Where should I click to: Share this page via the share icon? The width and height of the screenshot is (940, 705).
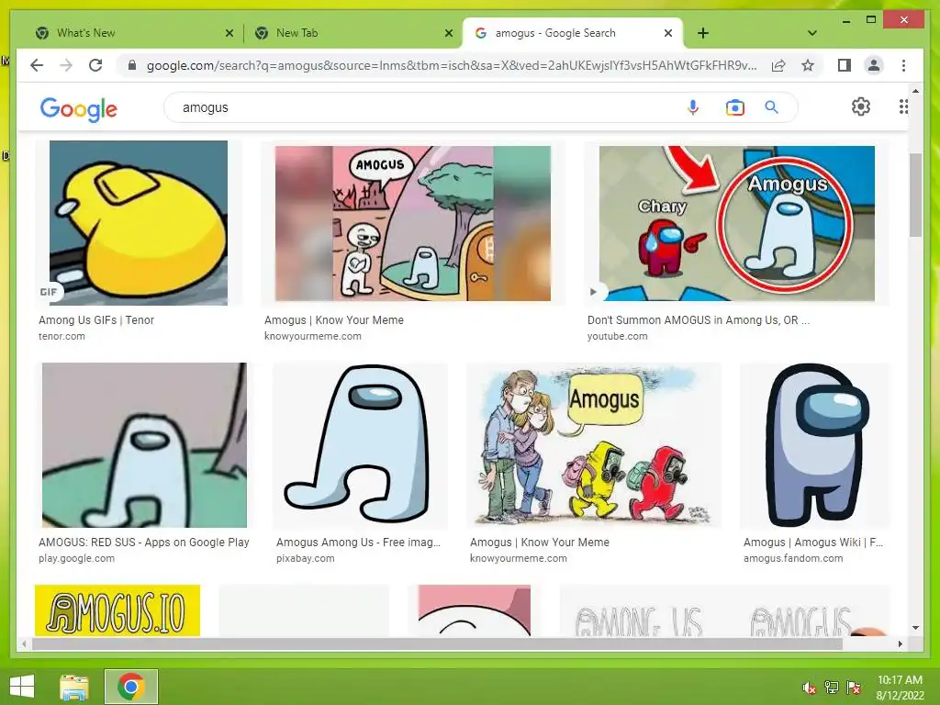point(778,65)
